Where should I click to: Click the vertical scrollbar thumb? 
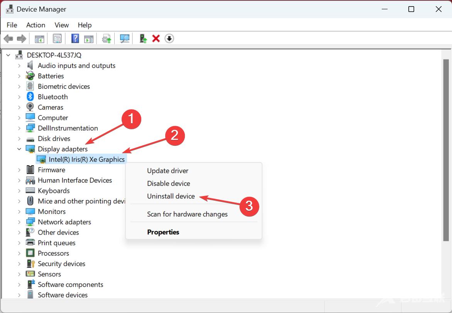pyautogui.click(x=446, y=150)
